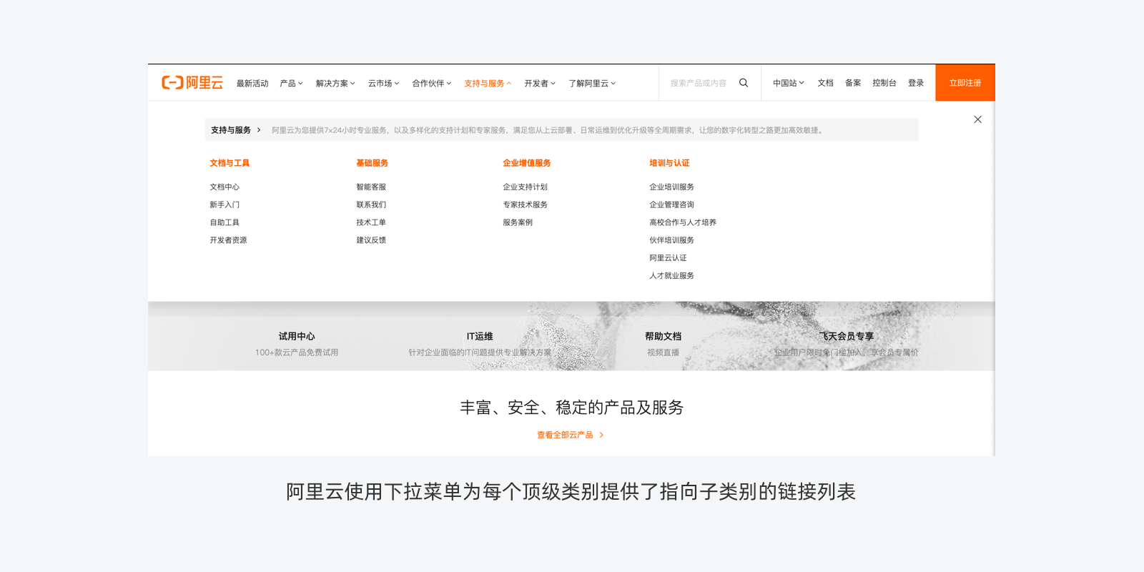
Task: Click chevron next to 支持与服务 breadcrumb
Action: [259, 130]
